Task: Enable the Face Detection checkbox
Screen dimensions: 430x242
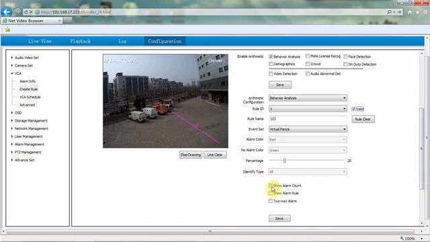Action: [345, 56]
